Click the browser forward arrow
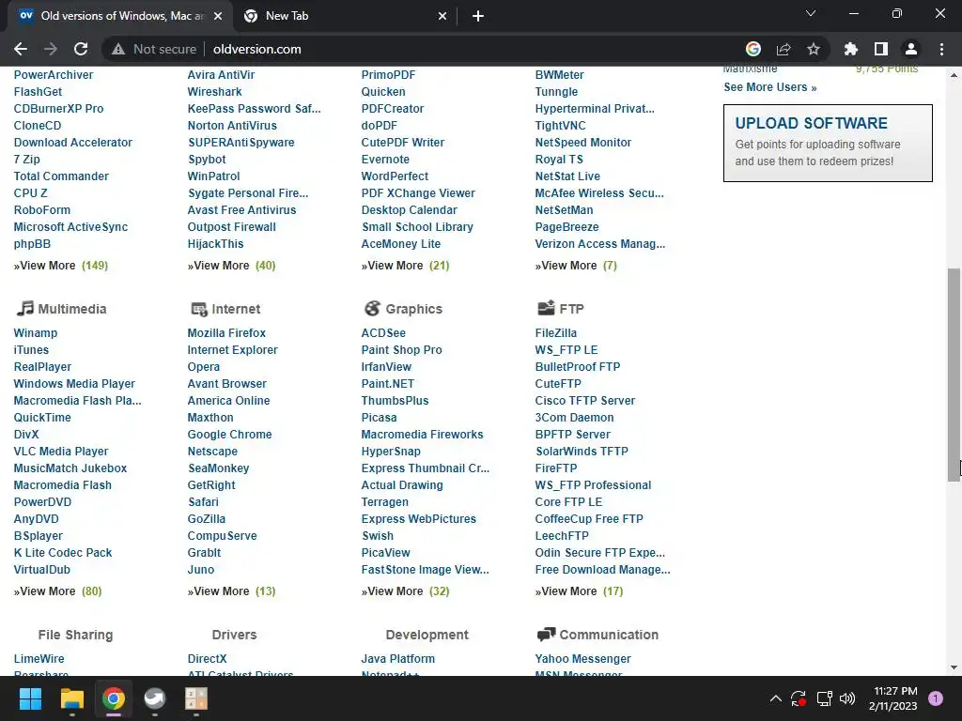962x721 pixels. coord(51,49)
